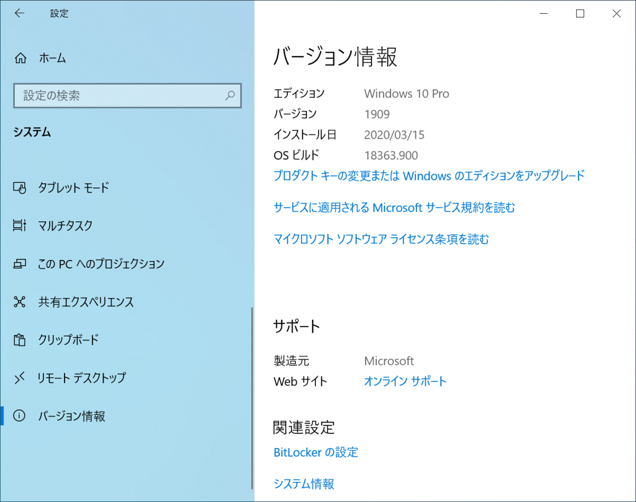Open BitLocker の設定 link
This screenshot has height=502, width=636.
(316, 452)
